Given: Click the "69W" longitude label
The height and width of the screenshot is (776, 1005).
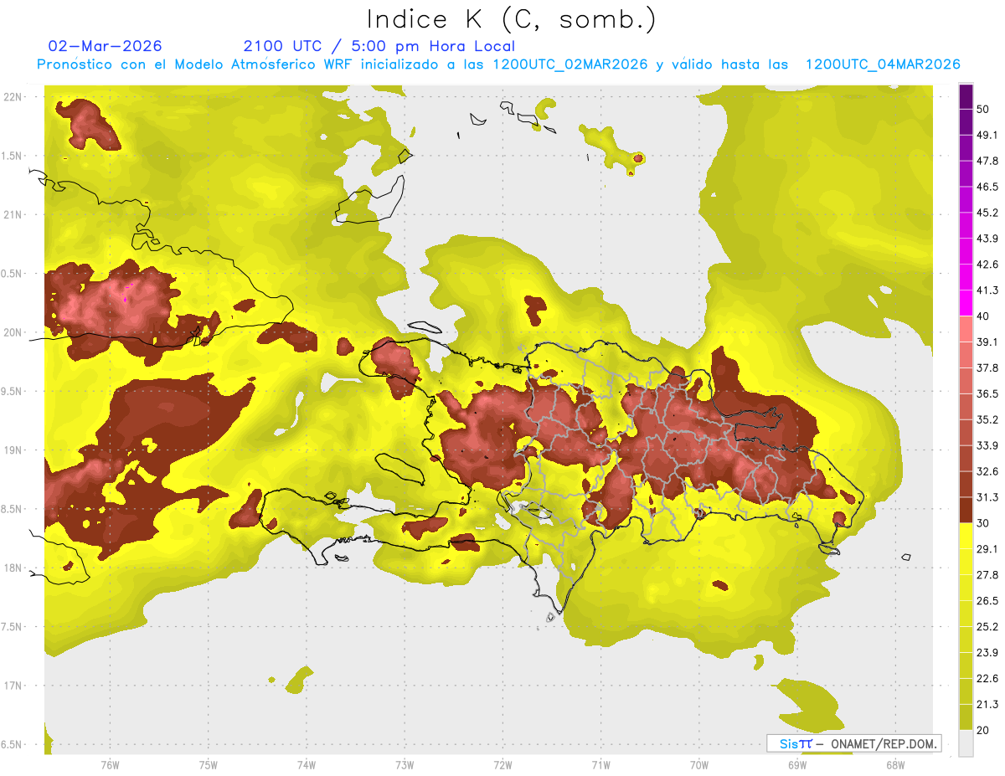Looking at the screenshot, I should click(x=797, y=766).
